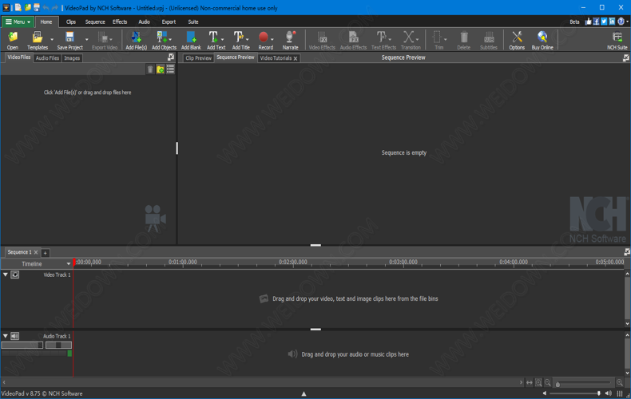Open the Twitter share icon

pyautogui.click(x=604, y=22)
